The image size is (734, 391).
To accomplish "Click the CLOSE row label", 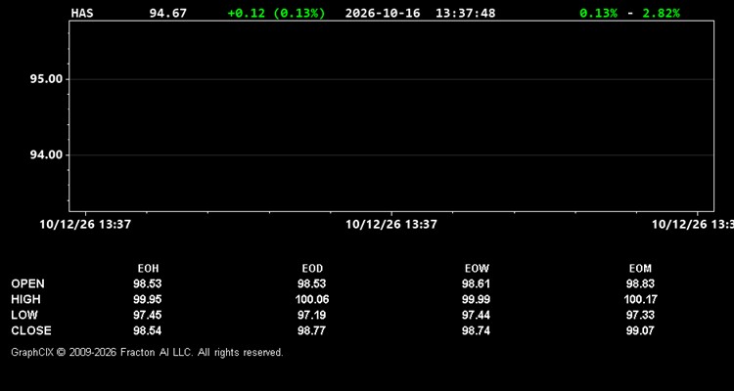I will pos(31,330).
